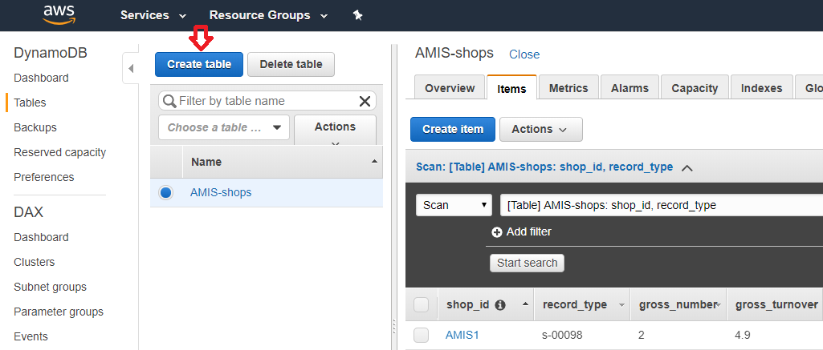Screen dimensions: 823x350
Task: Click the pin shortcut icon in top bar
Action: pos(358,15)
